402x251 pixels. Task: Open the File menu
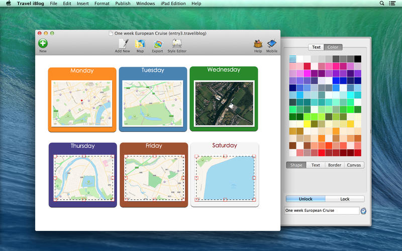point(54,4)
